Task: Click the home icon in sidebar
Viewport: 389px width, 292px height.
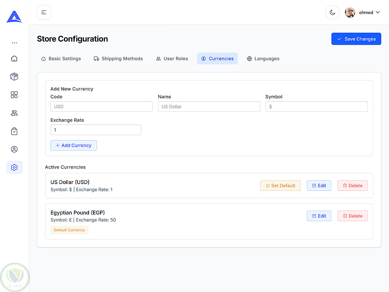Action: 14,58
